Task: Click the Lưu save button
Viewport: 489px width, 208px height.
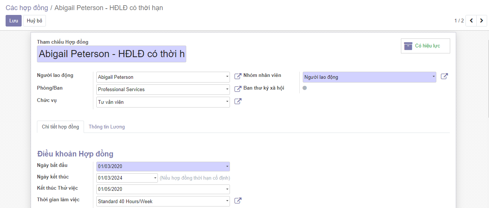Action: tap(13, 21)
